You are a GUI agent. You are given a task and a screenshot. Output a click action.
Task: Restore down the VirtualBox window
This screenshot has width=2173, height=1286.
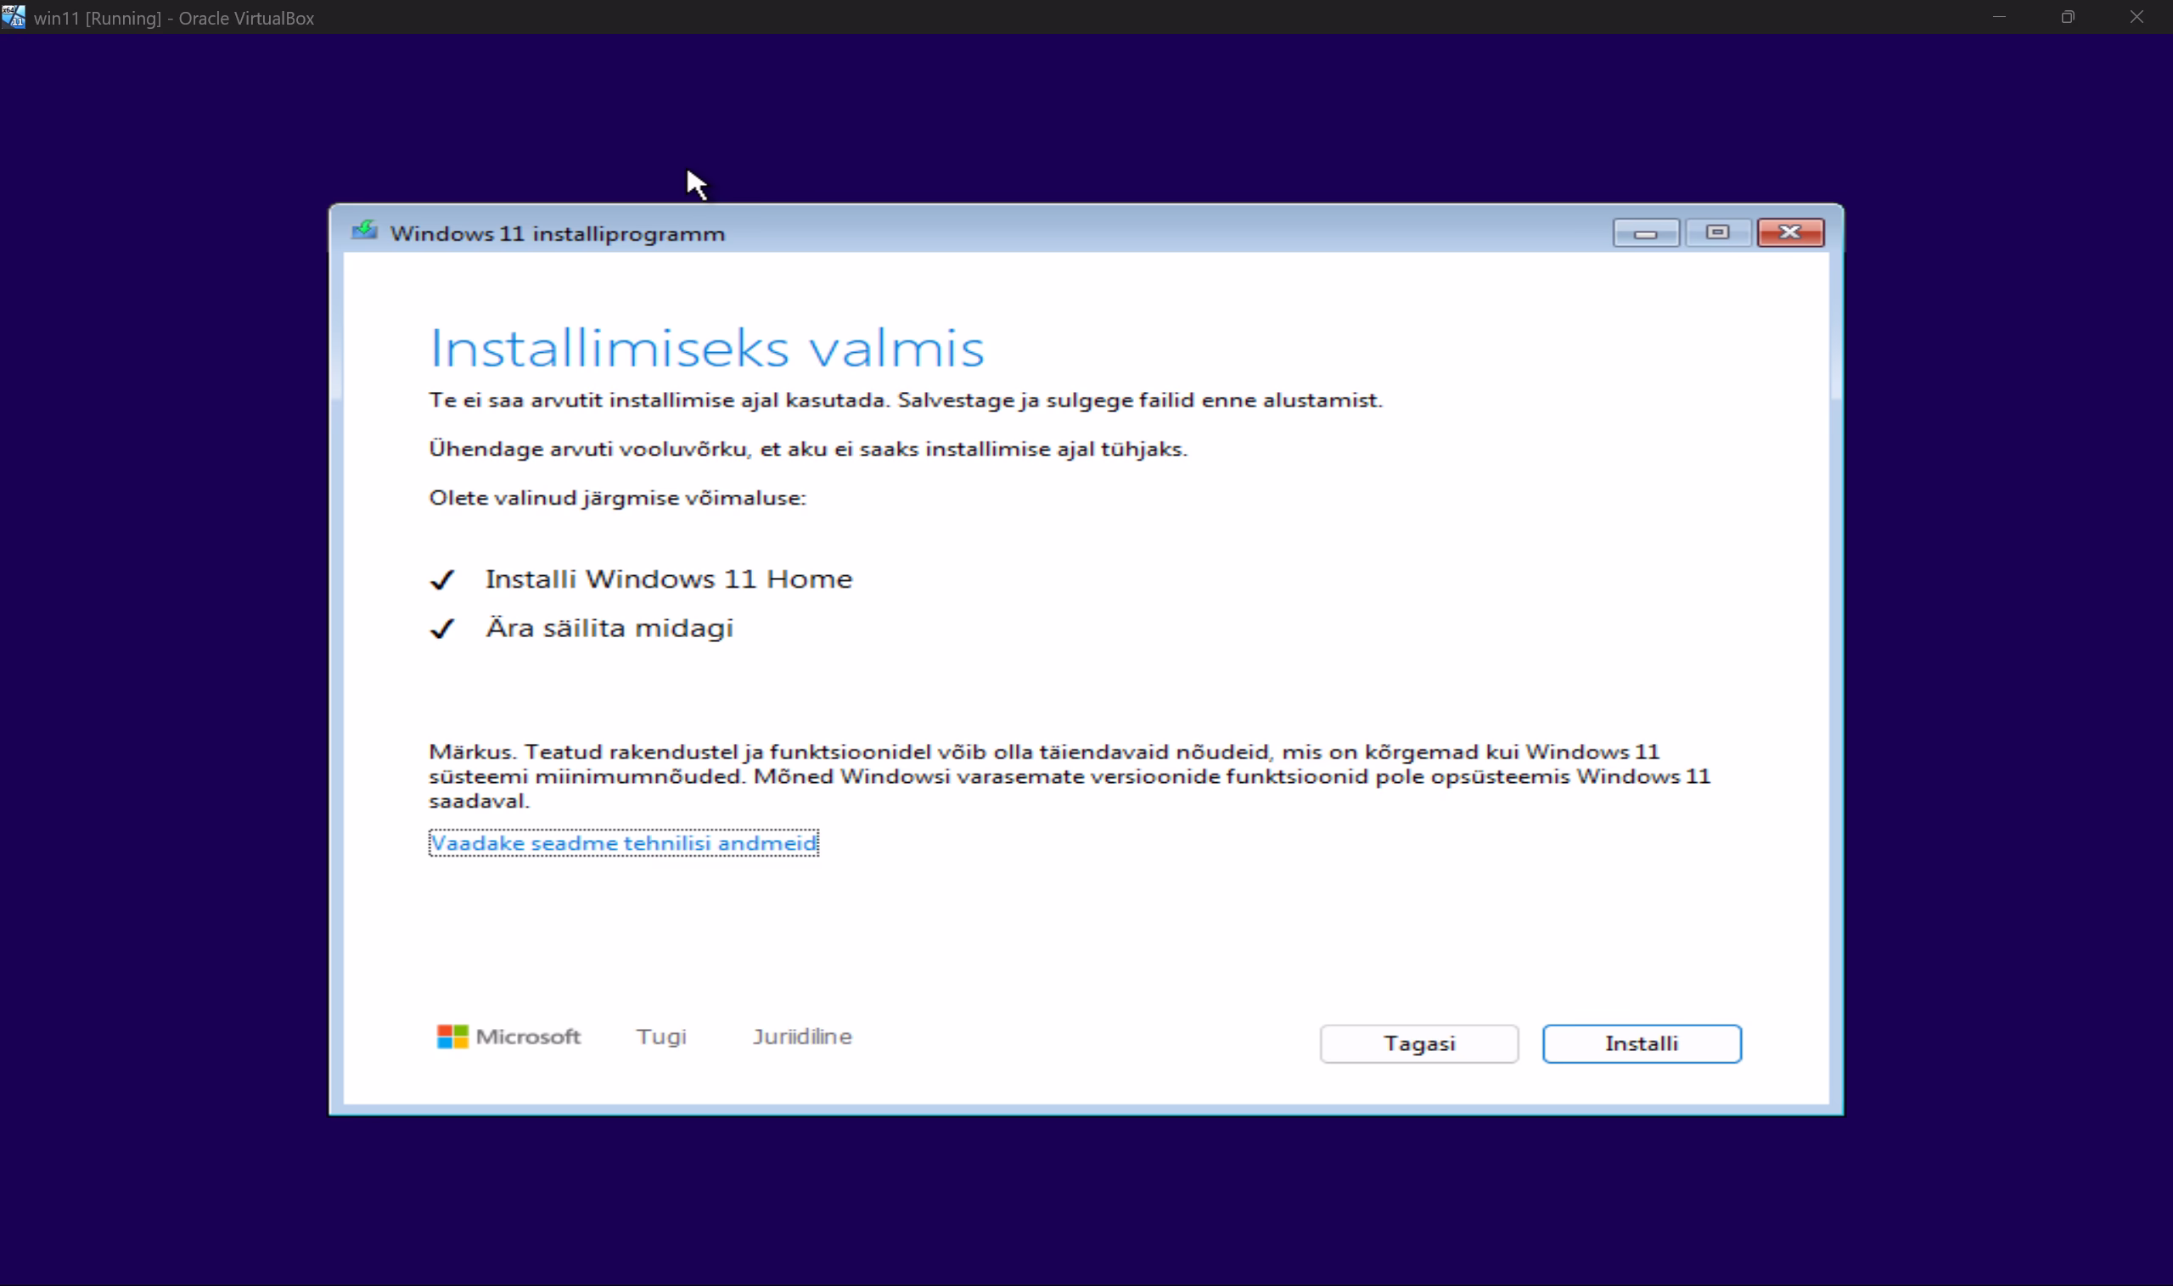click(2068, 16)
